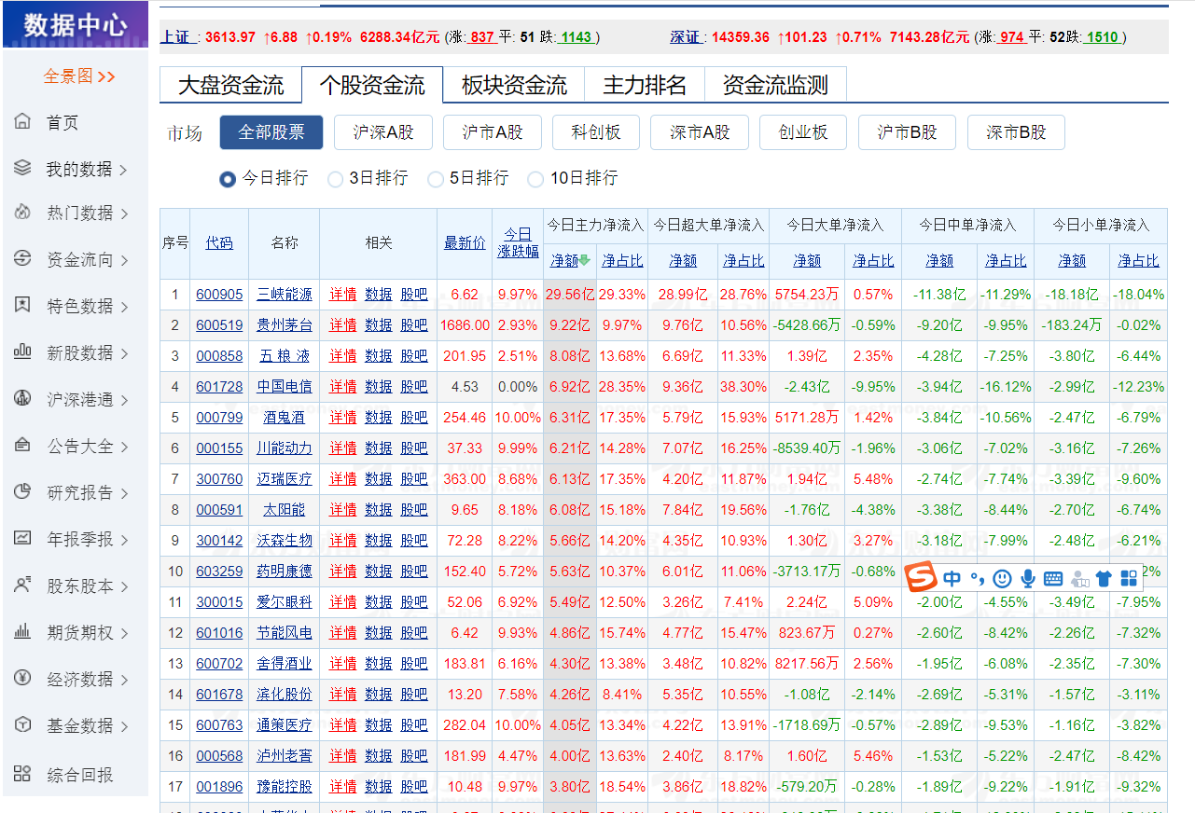Open voice input via Sogou microphone icon
1195x813 pixels.
tap(1028, 578)
